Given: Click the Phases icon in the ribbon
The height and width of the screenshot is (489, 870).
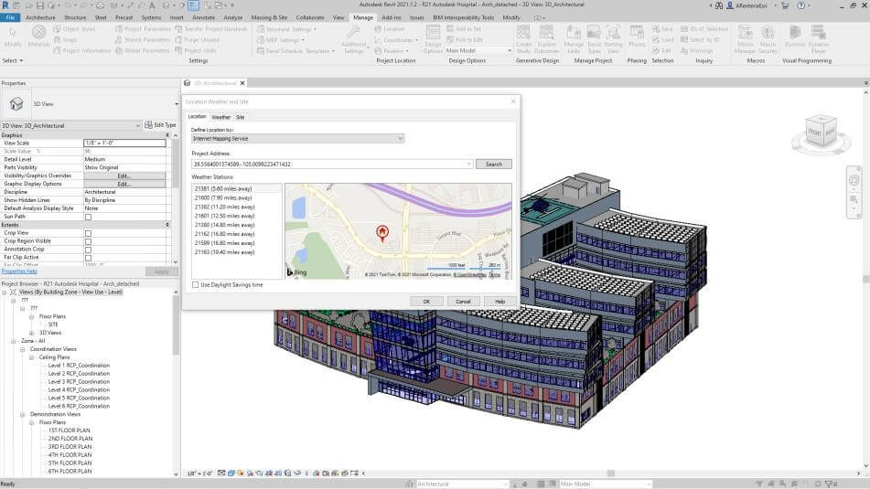Looking at the screenshot, I should pyautogui.click(x=637, y=37).
